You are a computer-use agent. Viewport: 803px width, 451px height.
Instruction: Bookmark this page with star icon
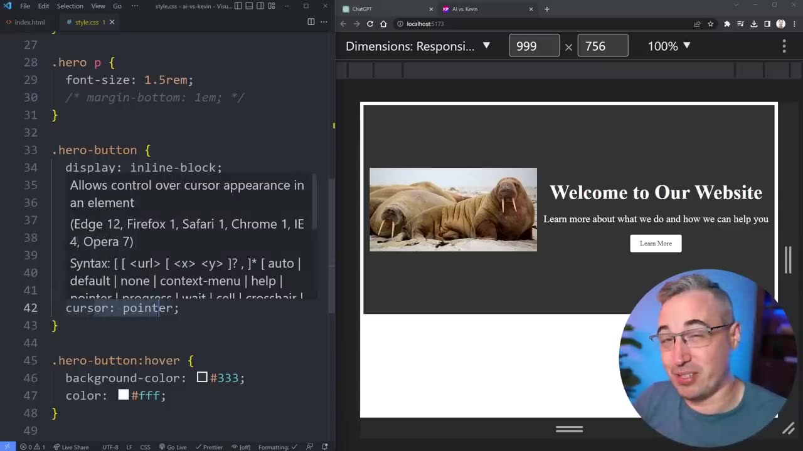coord(710,24)
